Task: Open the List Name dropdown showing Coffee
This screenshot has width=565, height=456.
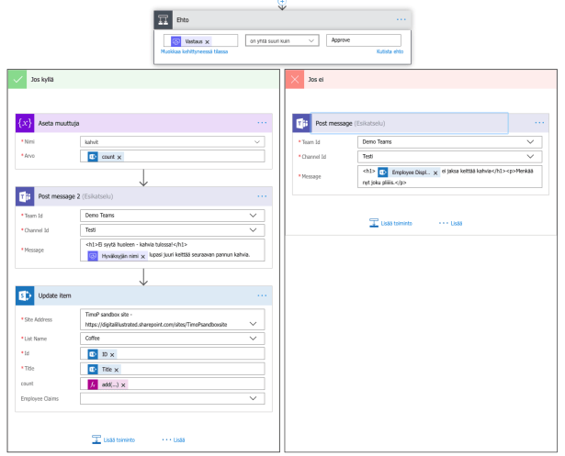Action: (254, 338)
